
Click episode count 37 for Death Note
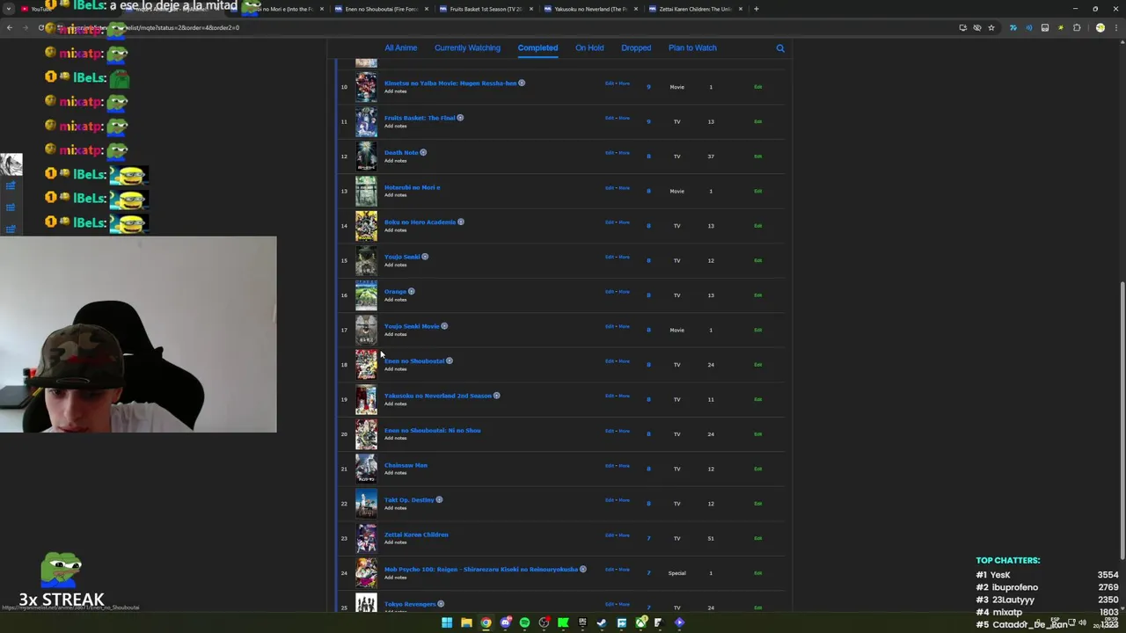[x=711, y=156]
